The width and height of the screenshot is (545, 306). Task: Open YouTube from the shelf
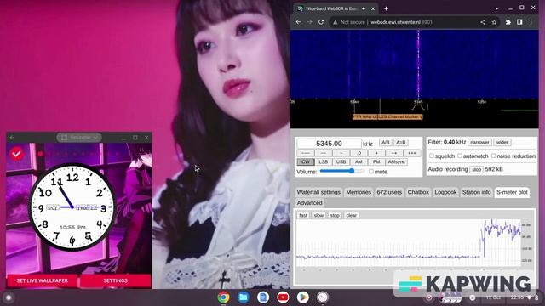[283, 297]
